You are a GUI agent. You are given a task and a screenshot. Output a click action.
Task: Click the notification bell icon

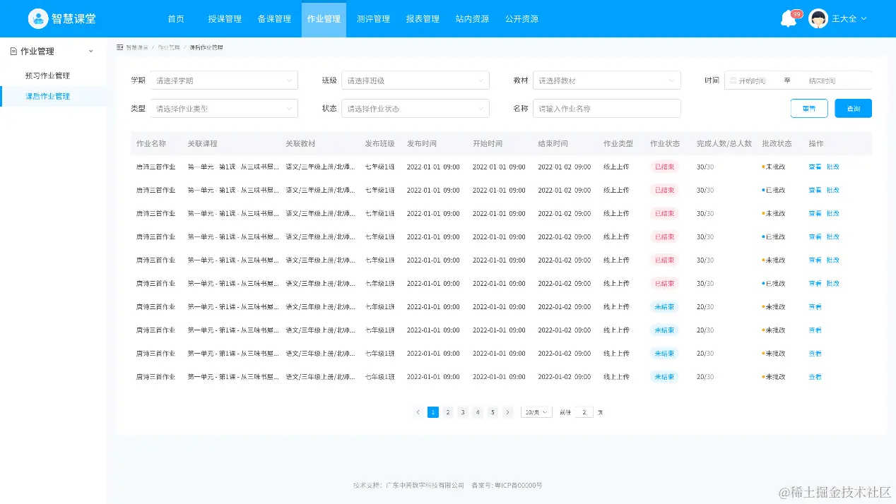[x=788, y=18]
